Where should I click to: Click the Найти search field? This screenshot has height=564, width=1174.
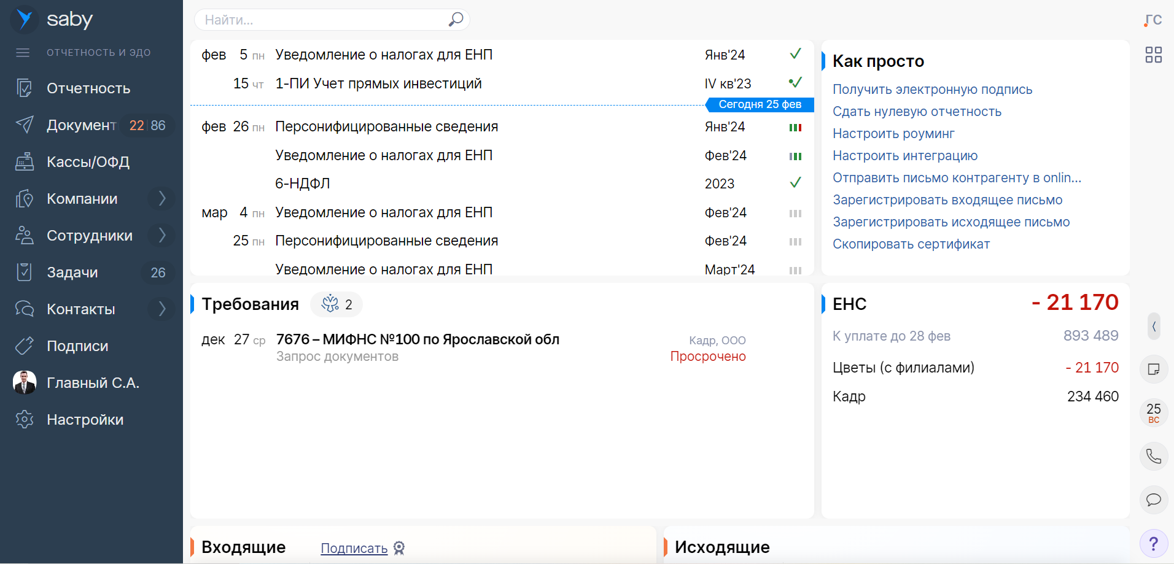[x=322, y=20]
